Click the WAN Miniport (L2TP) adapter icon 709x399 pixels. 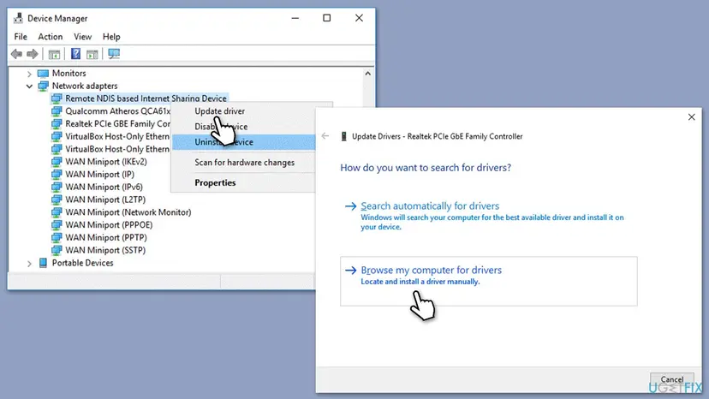pos(57,200)
